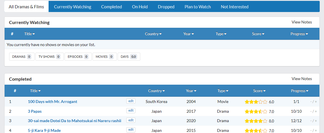The height and width of the screenshot is (133, 324).
Task: Increase progress for 100 Days with Mr. Arrogant
Action: tap(316, 102)
